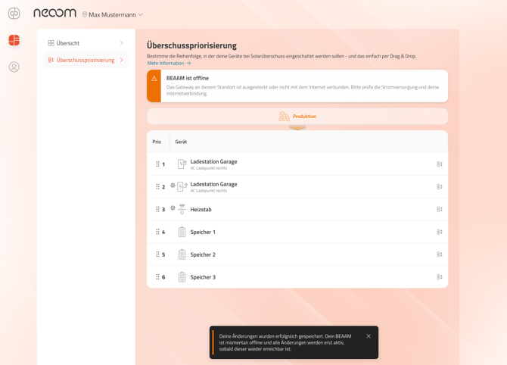Click the warning triangle in offline banner

pos(154,79)
